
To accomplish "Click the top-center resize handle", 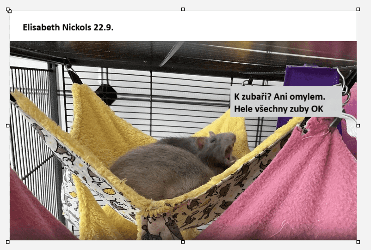I will (183, 9).
